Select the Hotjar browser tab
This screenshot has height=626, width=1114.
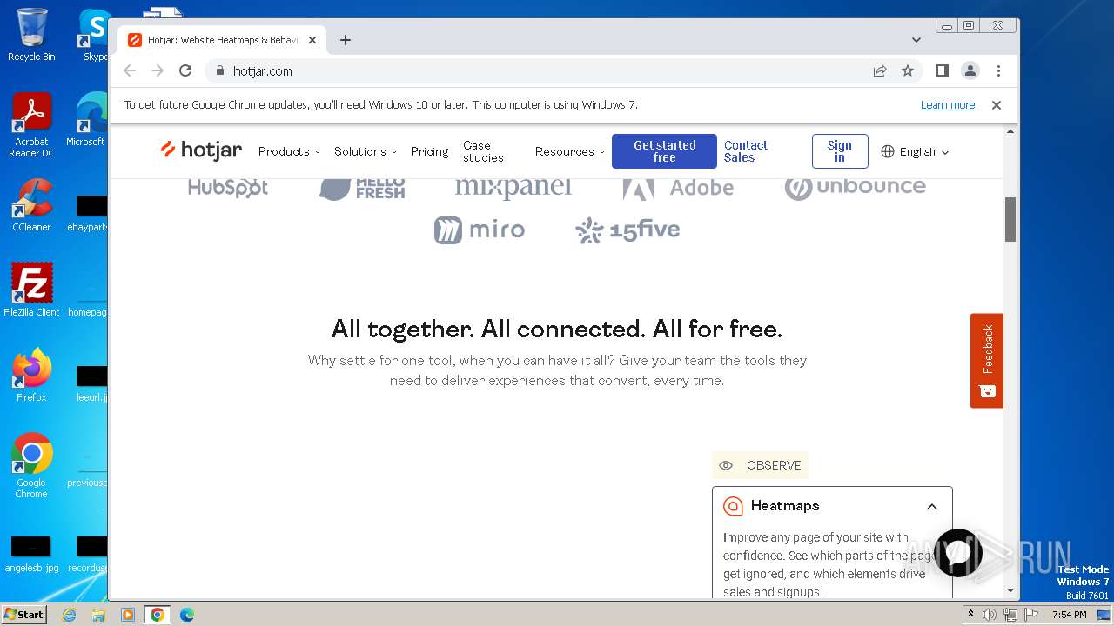point(222,40)
